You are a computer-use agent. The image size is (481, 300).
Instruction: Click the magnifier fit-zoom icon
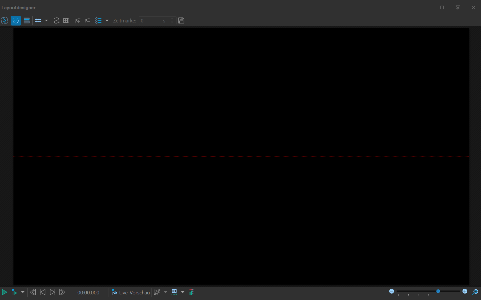[475, 292]
